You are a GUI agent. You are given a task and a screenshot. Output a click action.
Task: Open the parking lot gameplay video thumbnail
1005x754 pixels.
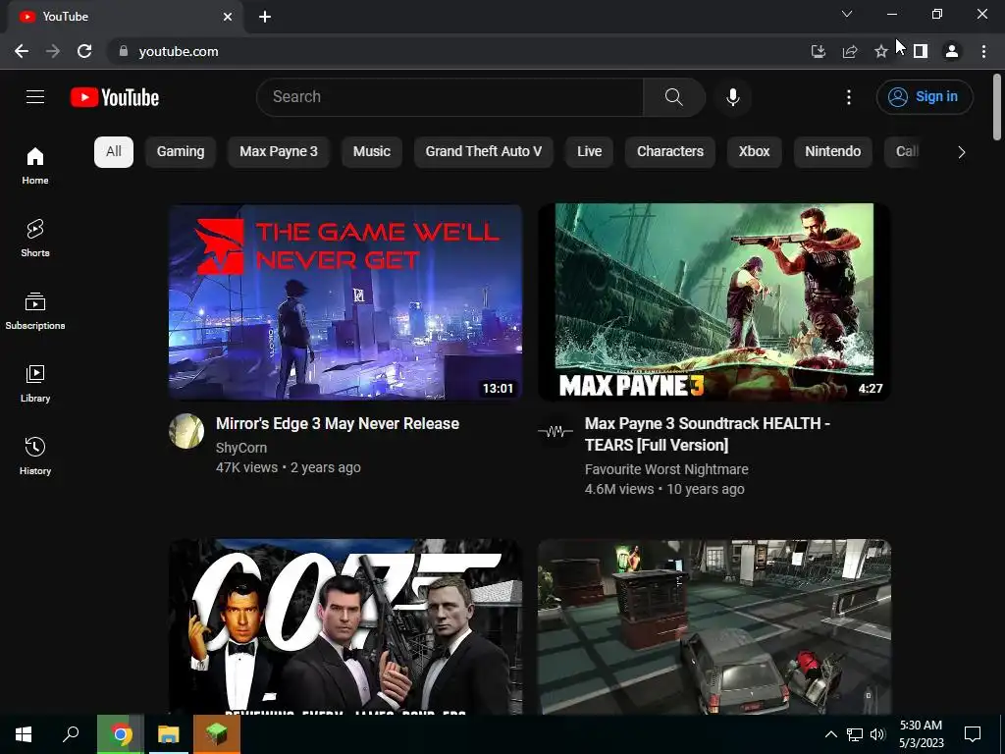[x=714, y=626]
